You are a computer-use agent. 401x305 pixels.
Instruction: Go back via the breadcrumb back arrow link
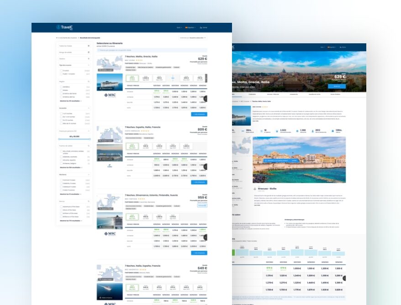click(x=67, y=38)
